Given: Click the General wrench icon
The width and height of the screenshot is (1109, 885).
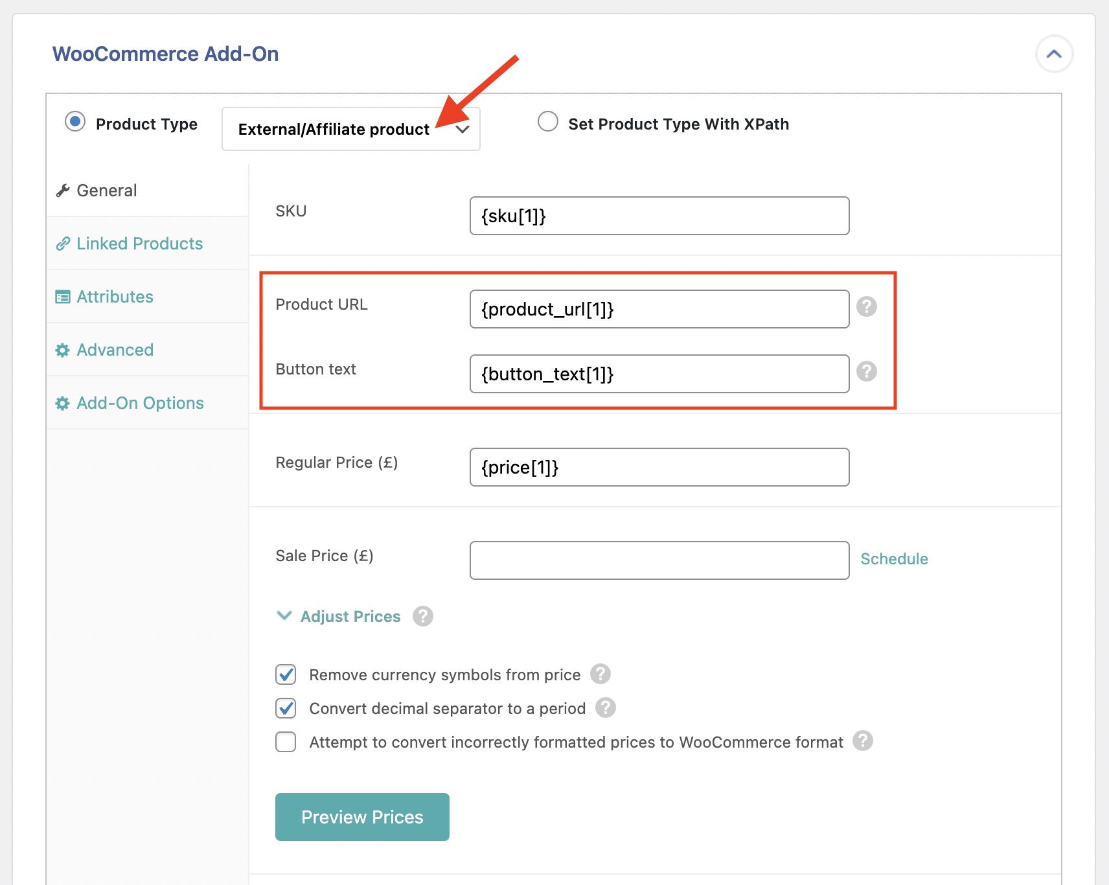Looking at the screenshot, I should pos(63,190).
